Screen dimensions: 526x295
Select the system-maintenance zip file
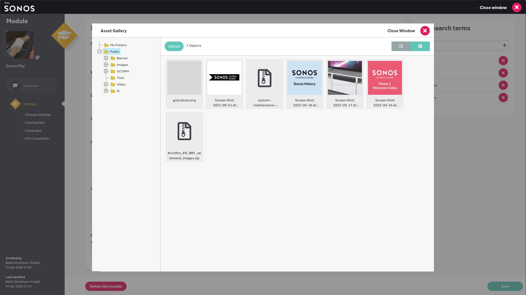[x=265, y=84]
